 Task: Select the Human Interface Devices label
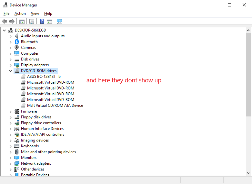[42, 129]
